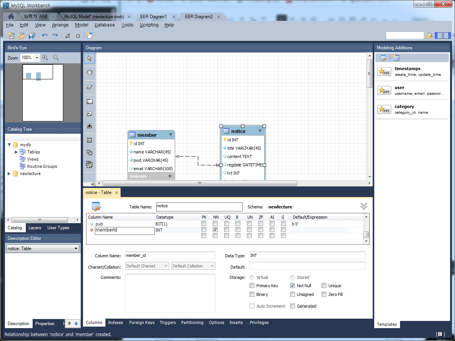The image size is (455, 341).
Task: Switch to the Foreign Keys tab
Action: (142, 322)
